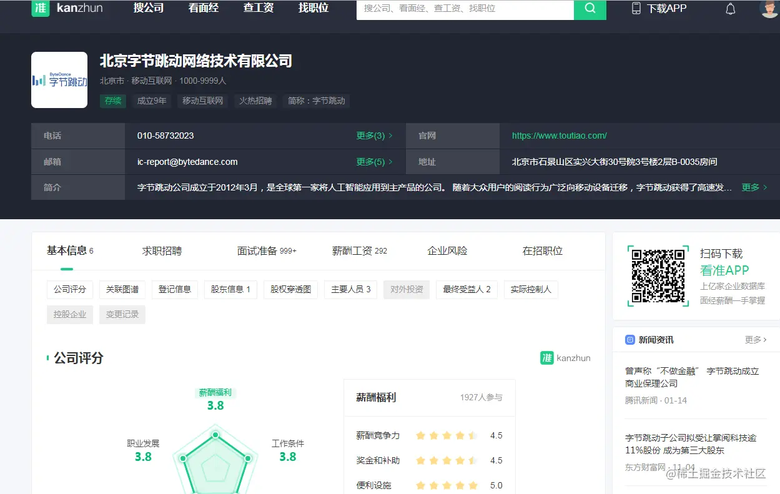Click the 1927人参与 text
This screenshot has width=780, height=494.
481,398
